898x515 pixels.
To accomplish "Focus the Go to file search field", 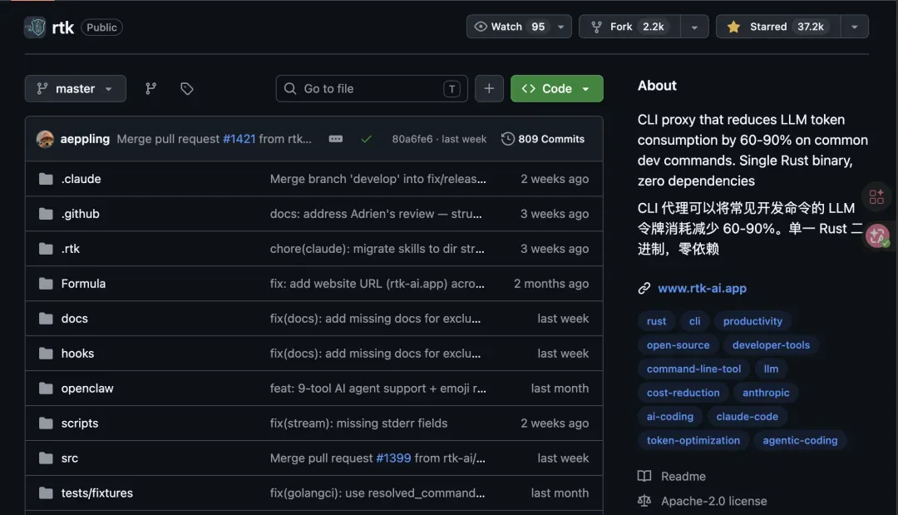I will click(x=372, y=89).
